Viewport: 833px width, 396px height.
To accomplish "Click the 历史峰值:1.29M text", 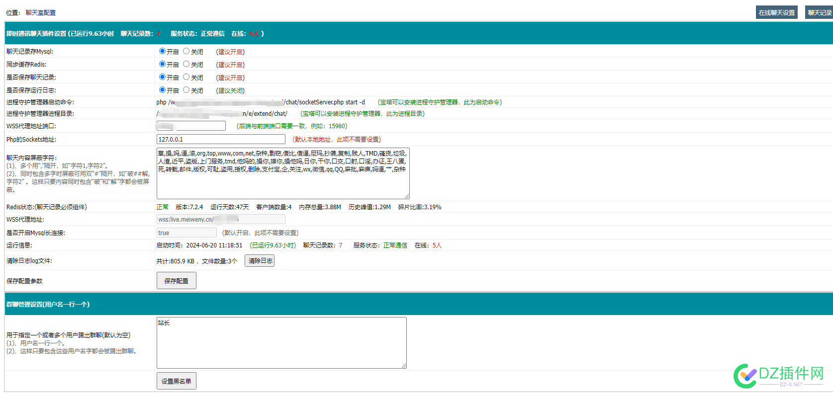I will tap(370, 207).
